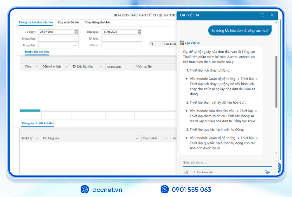Click the LẠC VIỆT AI panel title
This screenshot has height=197, width=292.
[189, 15]
